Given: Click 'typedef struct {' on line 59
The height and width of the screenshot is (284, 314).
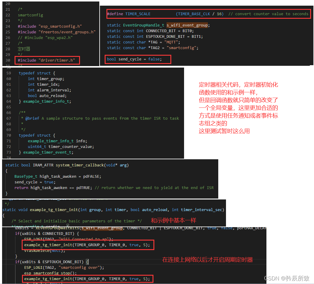Looking at the screenshot, I should click(x=37, y=73).
